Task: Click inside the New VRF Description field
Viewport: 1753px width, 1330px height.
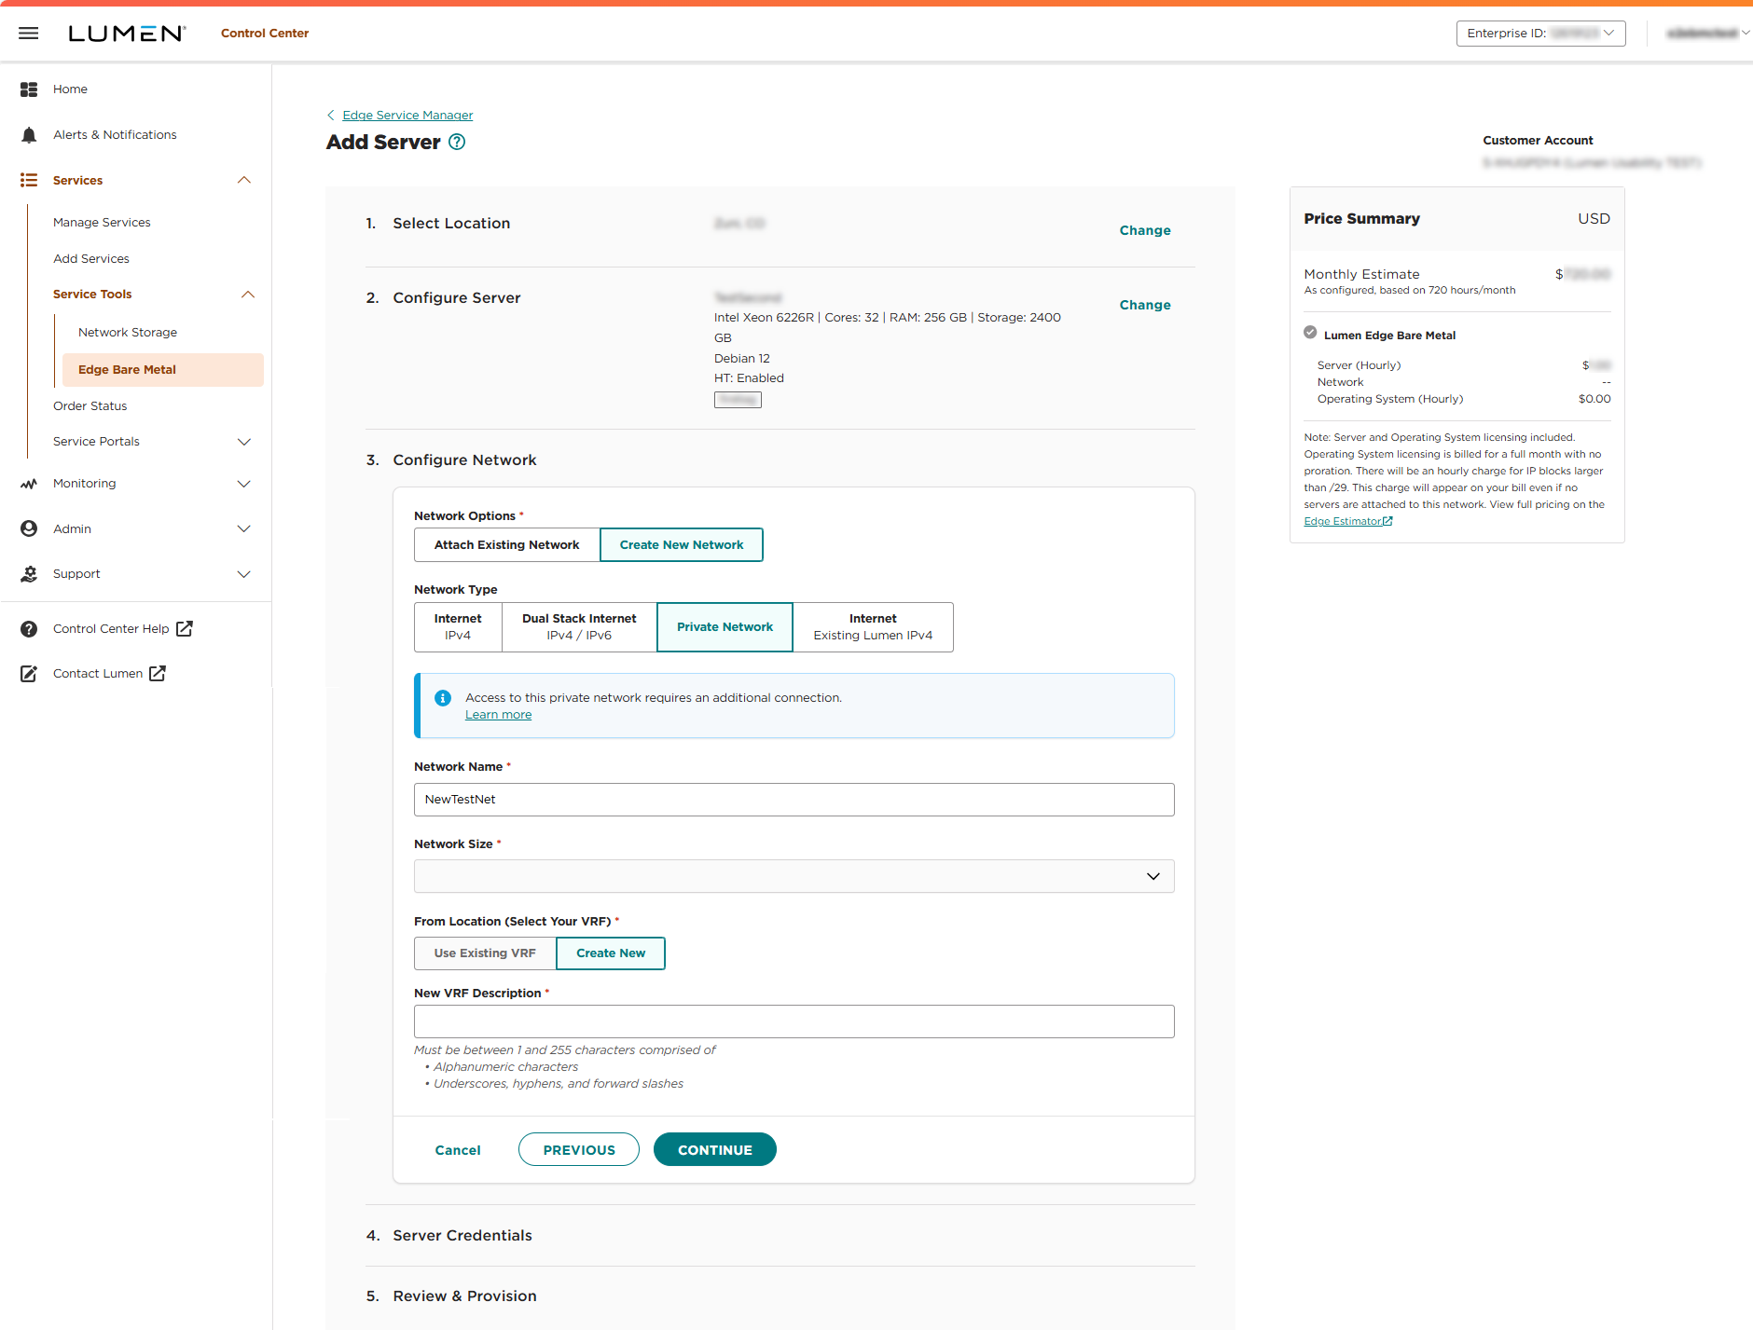Action: 794,1021
